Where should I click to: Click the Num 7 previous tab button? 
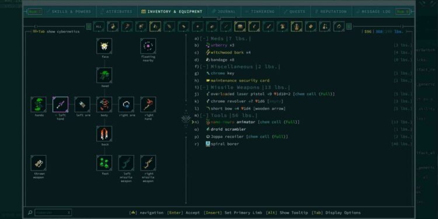(x=35, y=12)
